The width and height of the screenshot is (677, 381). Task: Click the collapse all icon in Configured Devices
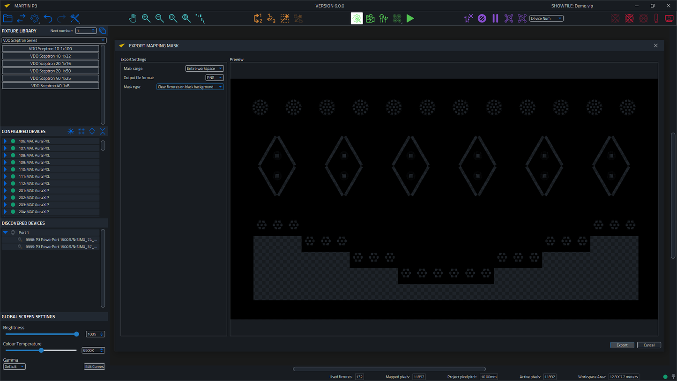coord(103,131)
